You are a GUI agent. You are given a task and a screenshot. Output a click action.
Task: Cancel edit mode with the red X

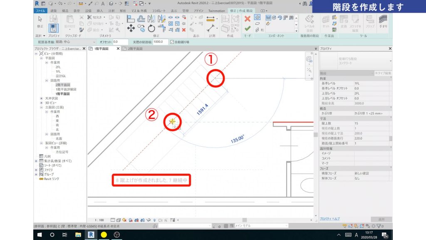pos(247,19)
